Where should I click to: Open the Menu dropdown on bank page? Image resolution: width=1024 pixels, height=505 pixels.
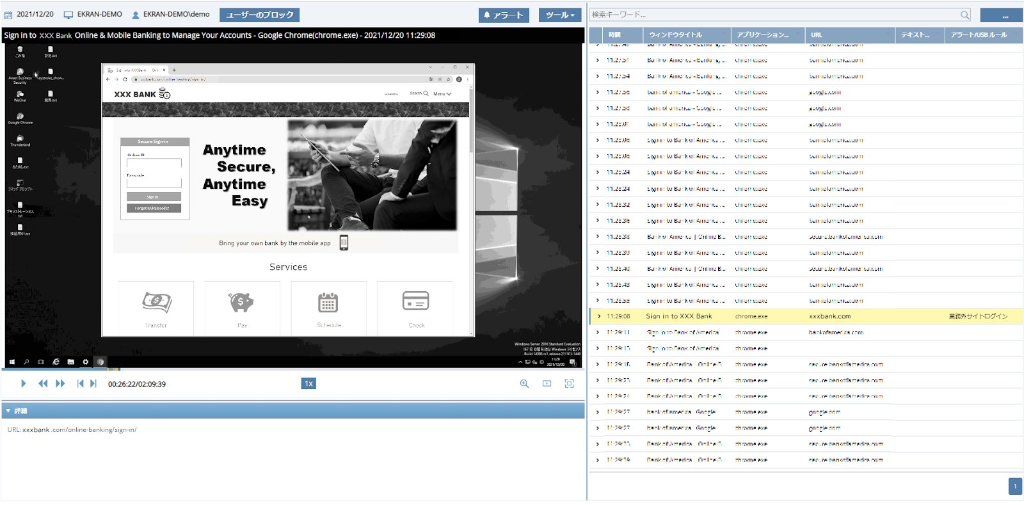442,94
